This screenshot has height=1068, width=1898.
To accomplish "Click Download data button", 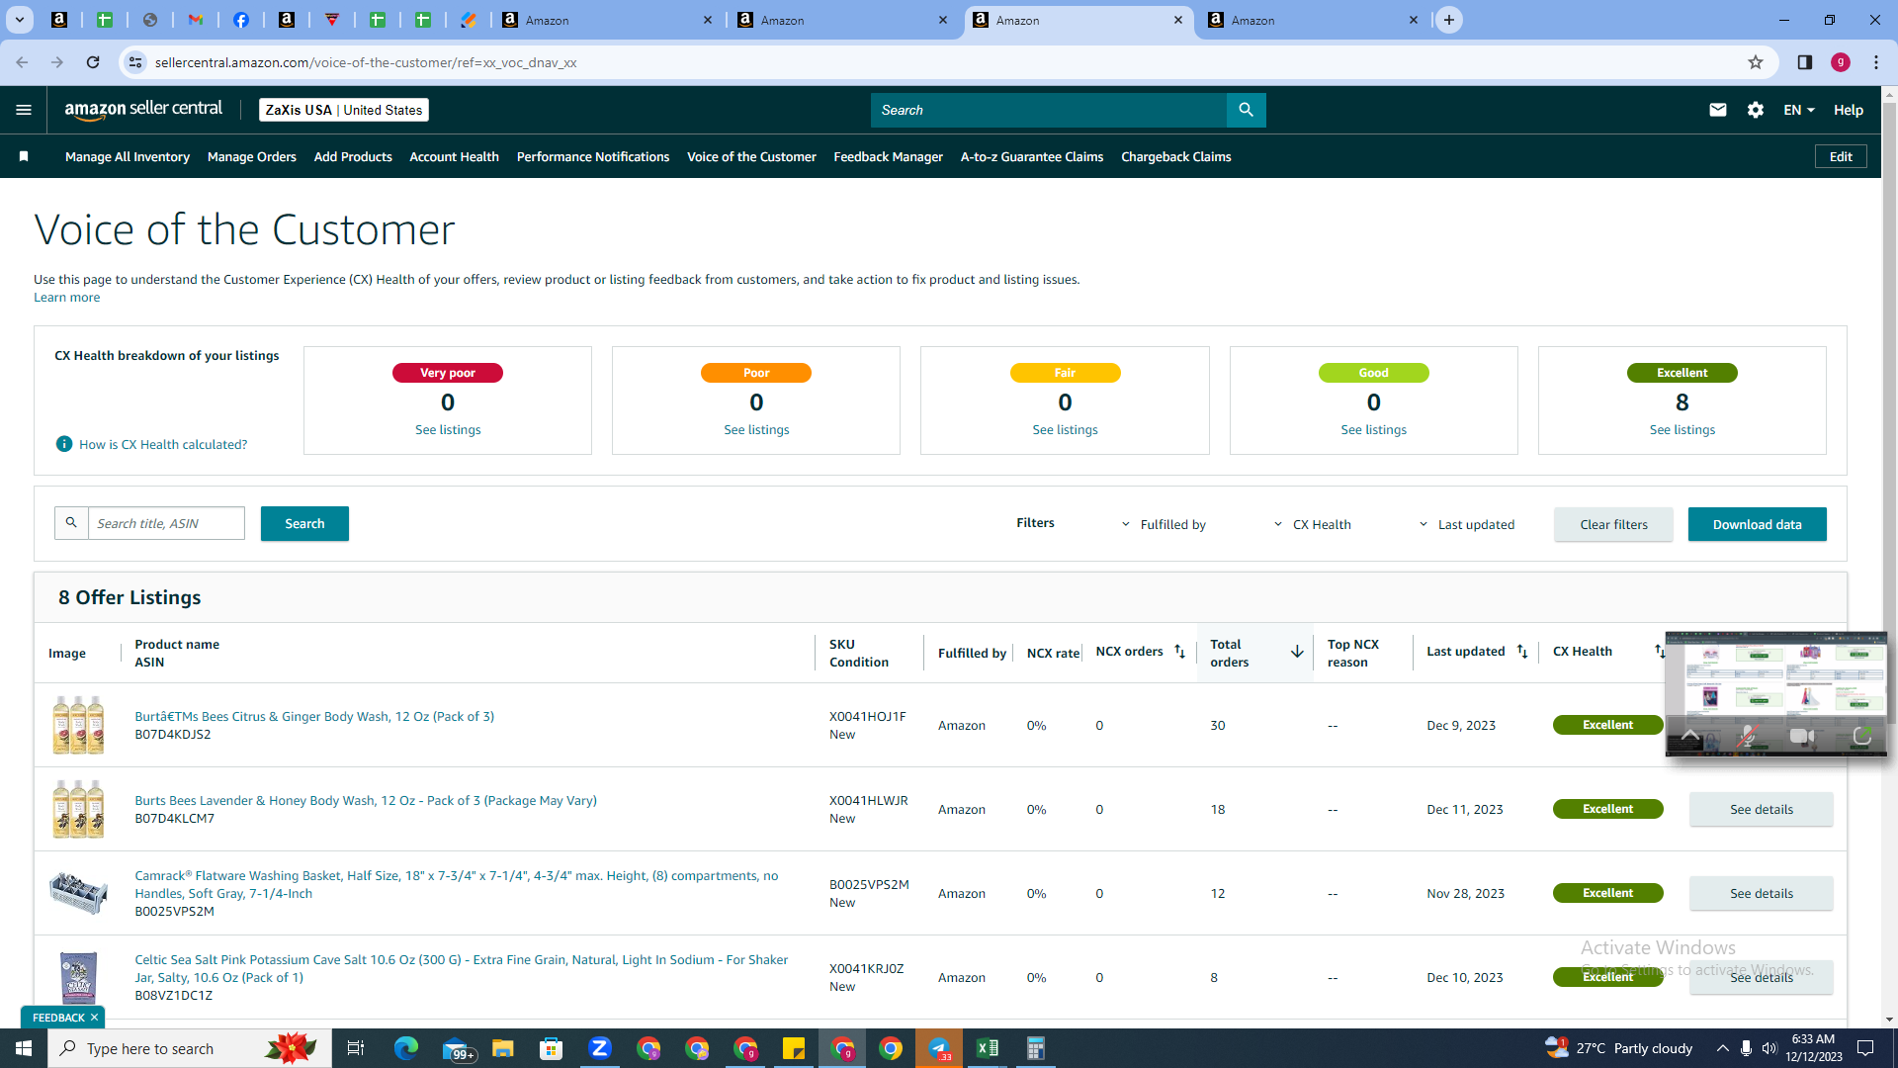I will (1757, 524).
